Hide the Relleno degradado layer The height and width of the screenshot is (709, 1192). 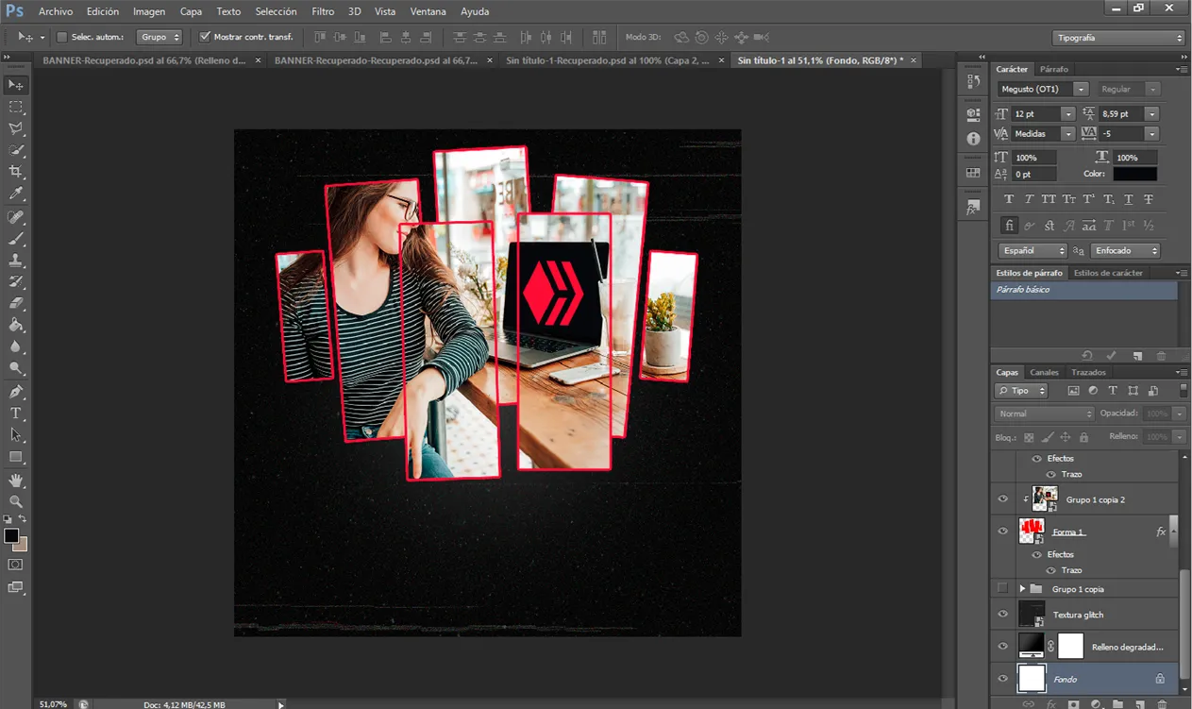[x=1002, y=647]
